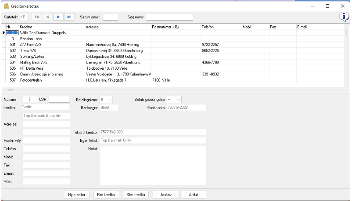
Task: Click the Egen tekst field
Action: (153, 140)
